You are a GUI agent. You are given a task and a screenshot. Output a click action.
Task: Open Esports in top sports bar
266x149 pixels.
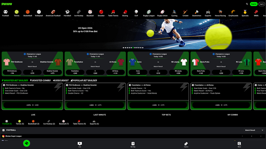pyautogui.click(x=208, y=13)
